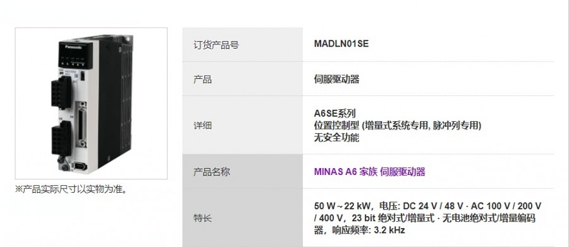Open the MINAS A6 家族 伺服驱动器 link
The height and width of the screenshot is (247, 569).
point(369,172)
